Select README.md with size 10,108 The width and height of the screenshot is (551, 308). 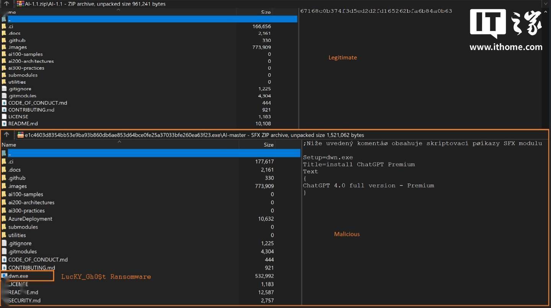pyautogui.click(x=23, y=124)
